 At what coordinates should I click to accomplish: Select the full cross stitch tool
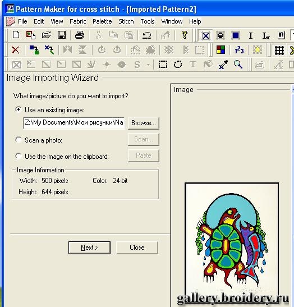(205, 35)
